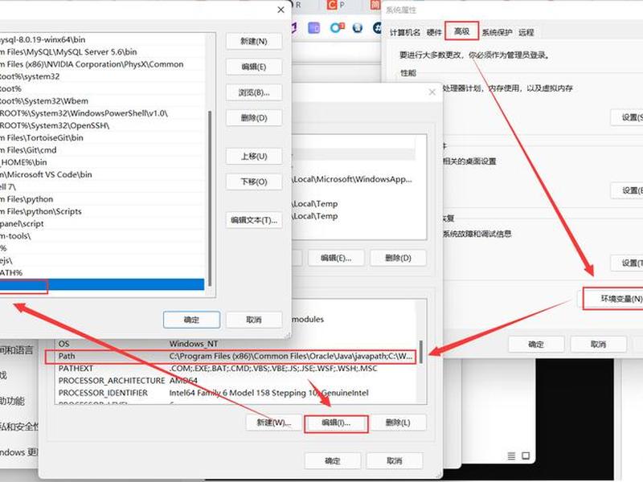643x482 pixels.
Task: Select the '\Local\Microsoft\WindowsApp...' user variable row
Action: 354,179
